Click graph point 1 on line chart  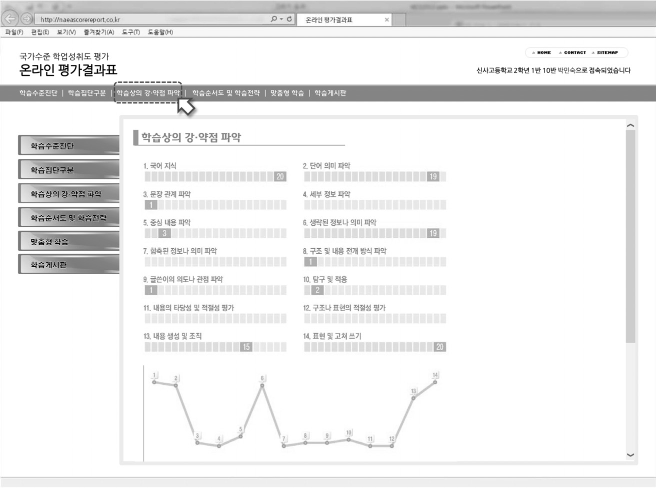point(154,382)
